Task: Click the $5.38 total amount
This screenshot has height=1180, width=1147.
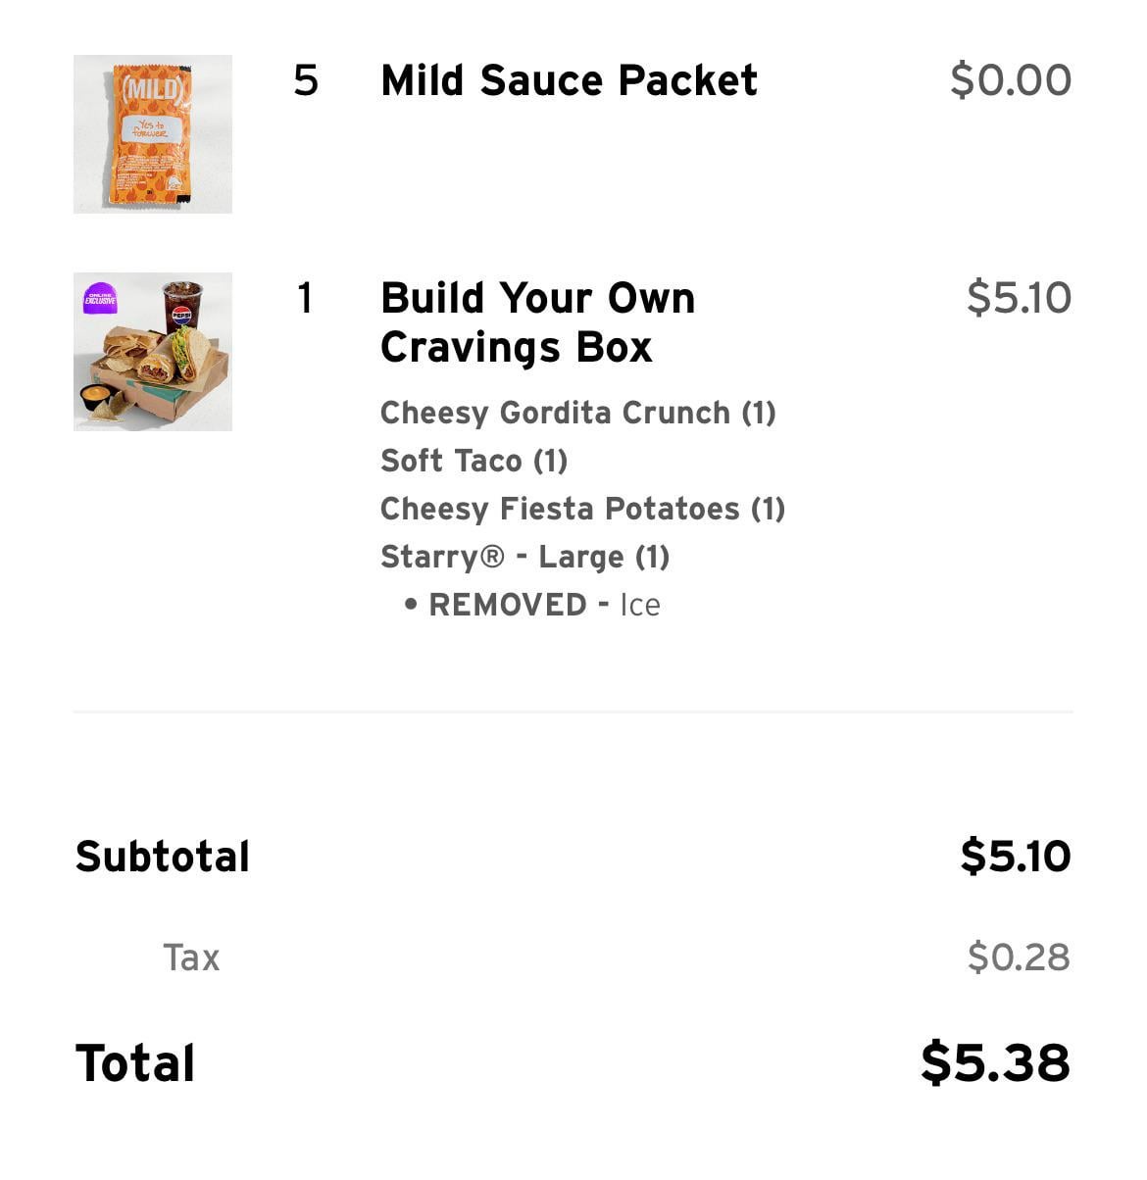Action: (995, 1063)
